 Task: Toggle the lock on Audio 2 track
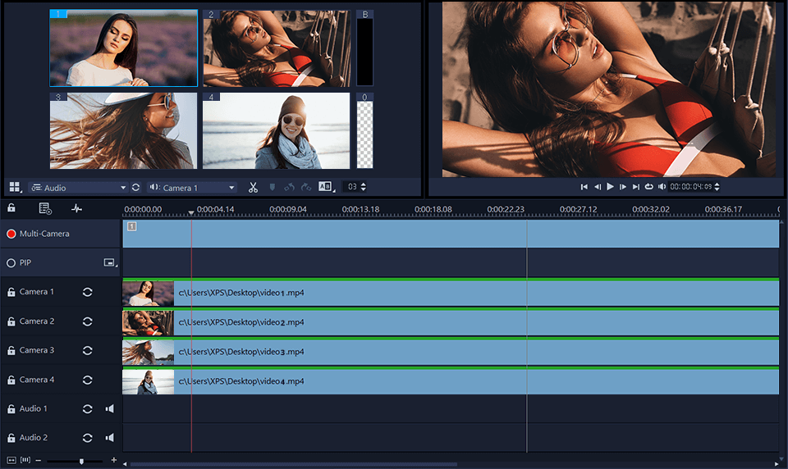coord(11,439)
